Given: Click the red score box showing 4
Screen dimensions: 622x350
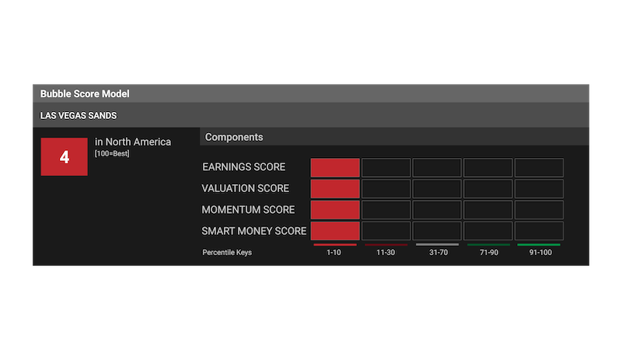Looking at the screenshot, I should point(65,157).
